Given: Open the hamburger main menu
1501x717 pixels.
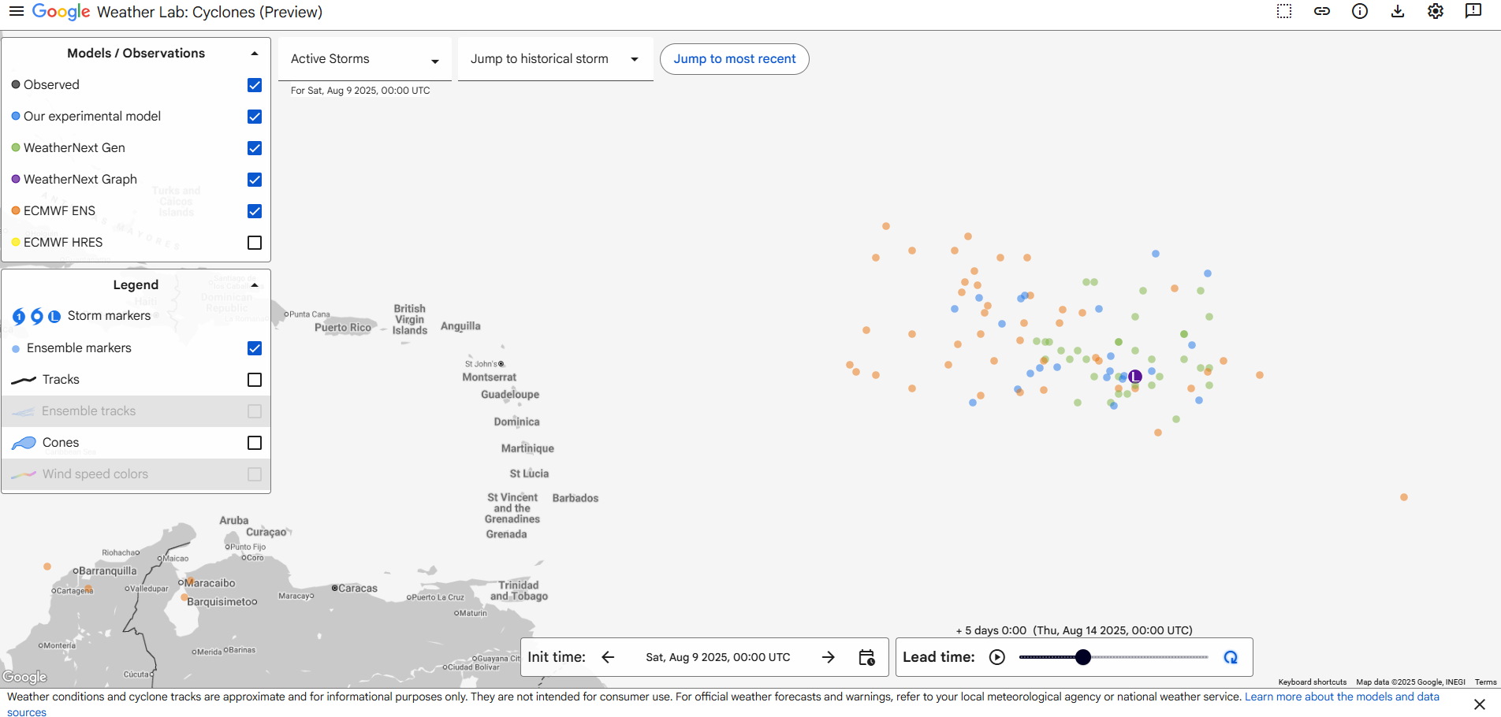Looking at the screenshot, I should [17, 12].
